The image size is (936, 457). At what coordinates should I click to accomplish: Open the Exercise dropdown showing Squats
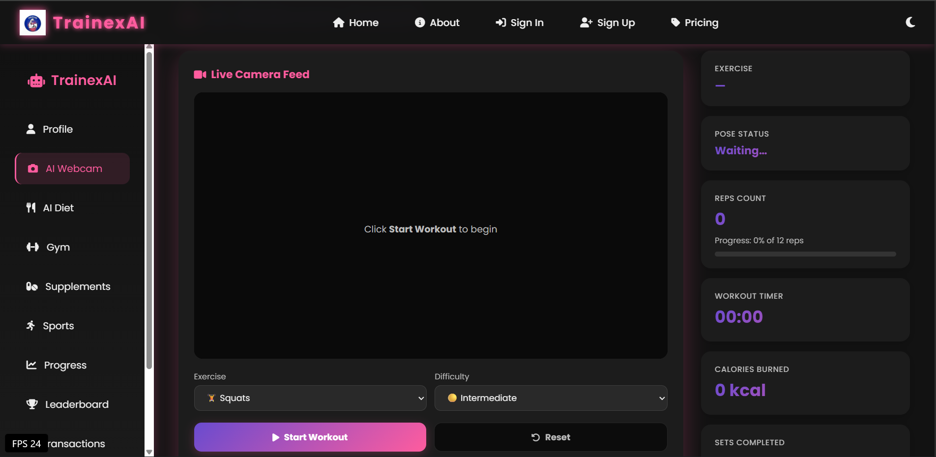click(310, 398)
